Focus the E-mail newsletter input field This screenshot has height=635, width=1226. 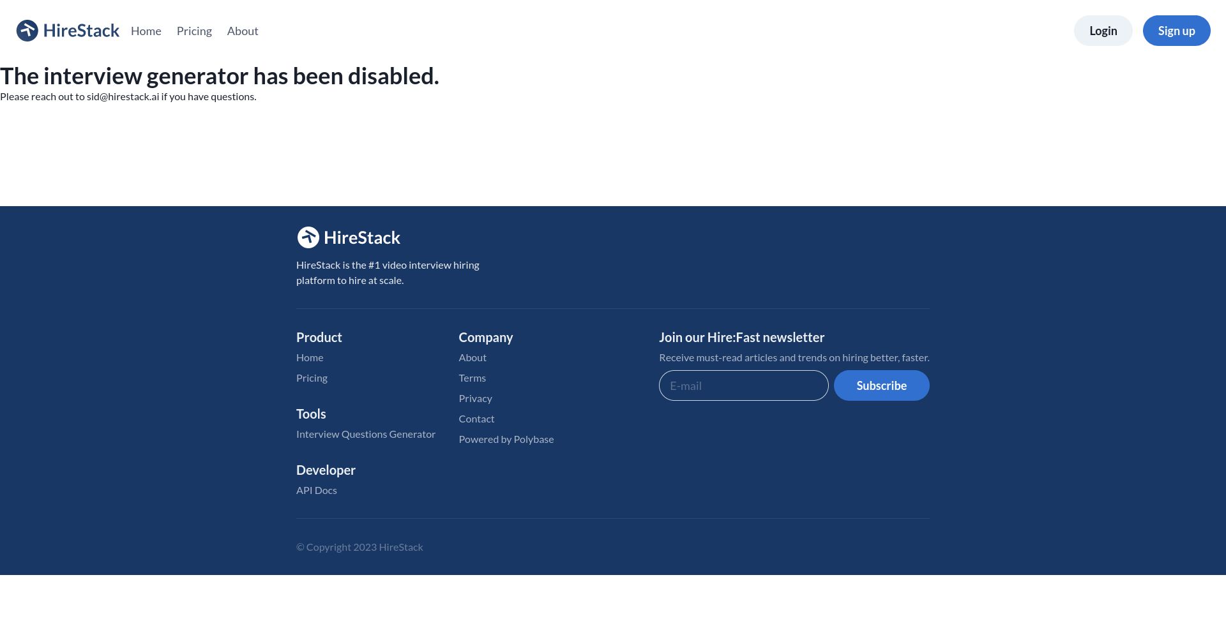point(743,385)
